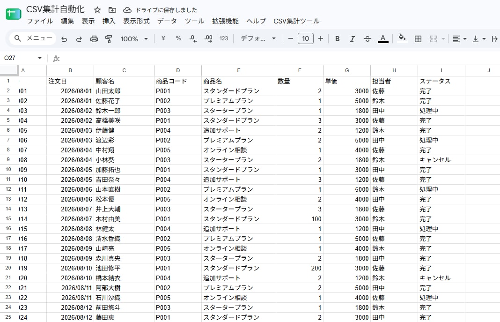Open the 123 number format menu

(223, 38)
